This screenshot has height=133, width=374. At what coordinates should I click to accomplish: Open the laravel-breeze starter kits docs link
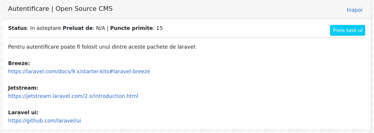click(79, 71)
